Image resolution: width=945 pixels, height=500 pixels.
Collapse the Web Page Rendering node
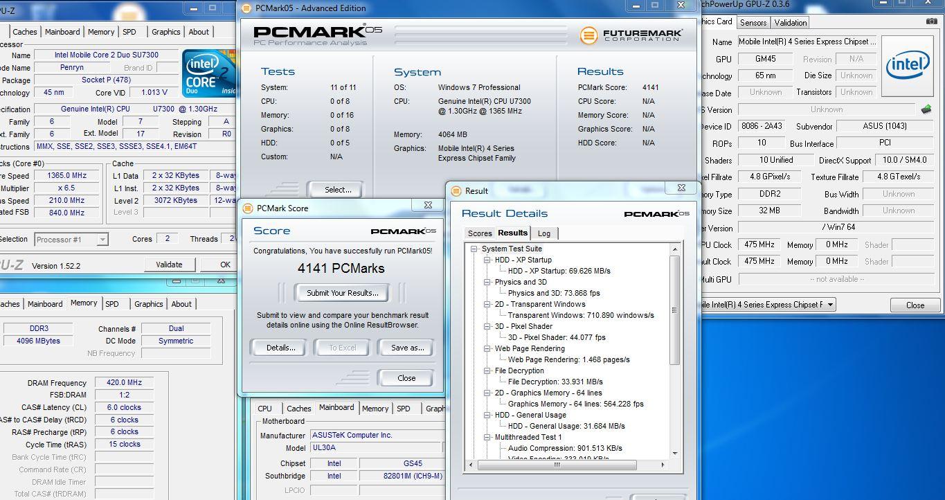tap(487, 348)
